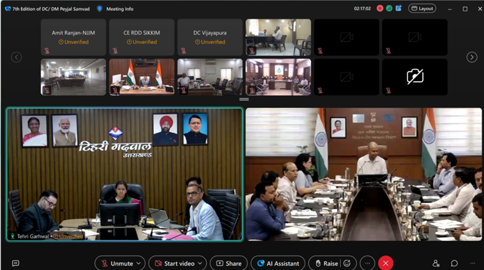The height and width of the screenshot is (270, 484).
Task: Open panel options ellipsis at bottom right
Action: point(472,263)
